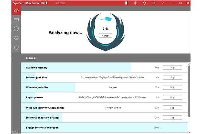202x134 pixels.
Task: Click the Analyzing now... heading
Action: 65,32
